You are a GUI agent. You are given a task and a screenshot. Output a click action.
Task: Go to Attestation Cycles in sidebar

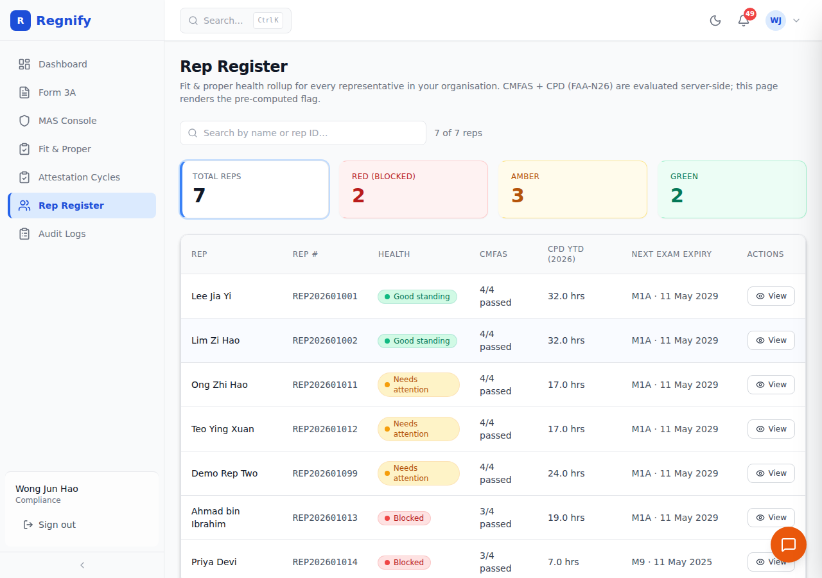[x=82, y=177]
